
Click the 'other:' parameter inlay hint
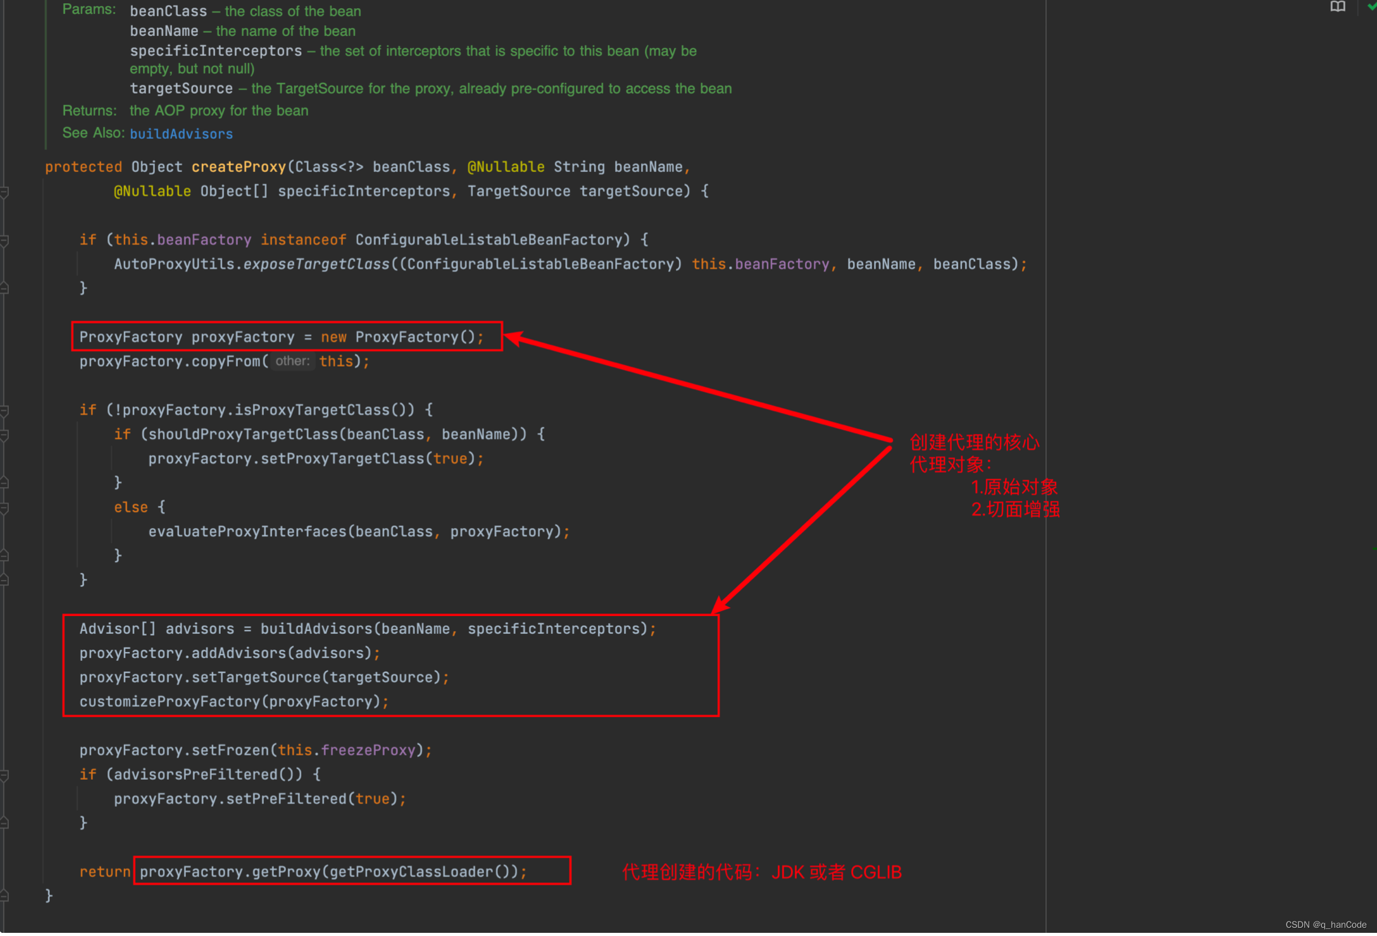tap(292, 361)
